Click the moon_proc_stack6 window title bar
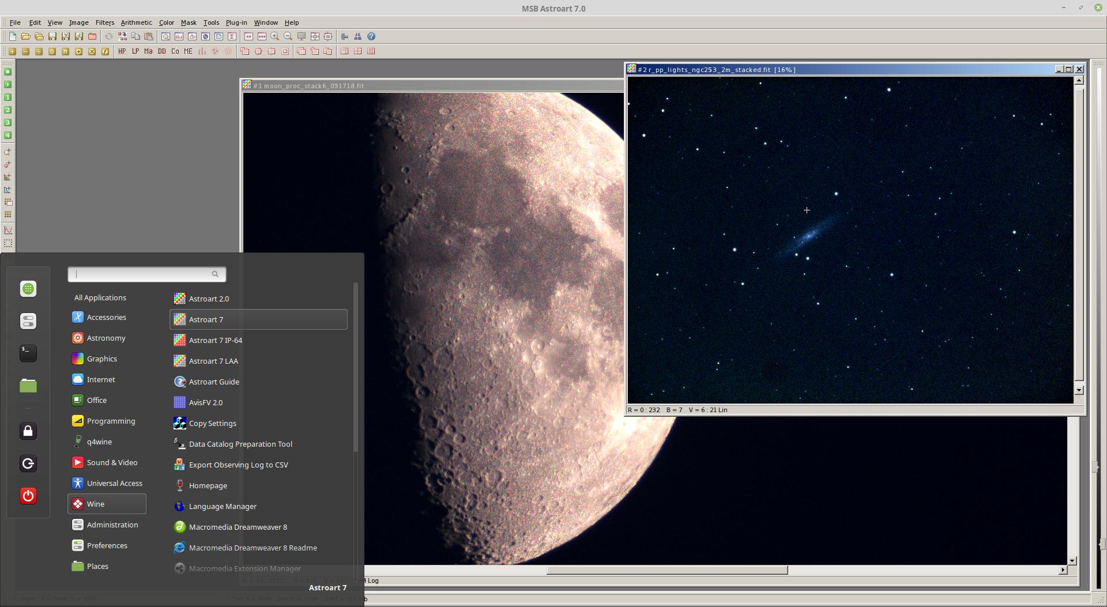 point(432,85)
